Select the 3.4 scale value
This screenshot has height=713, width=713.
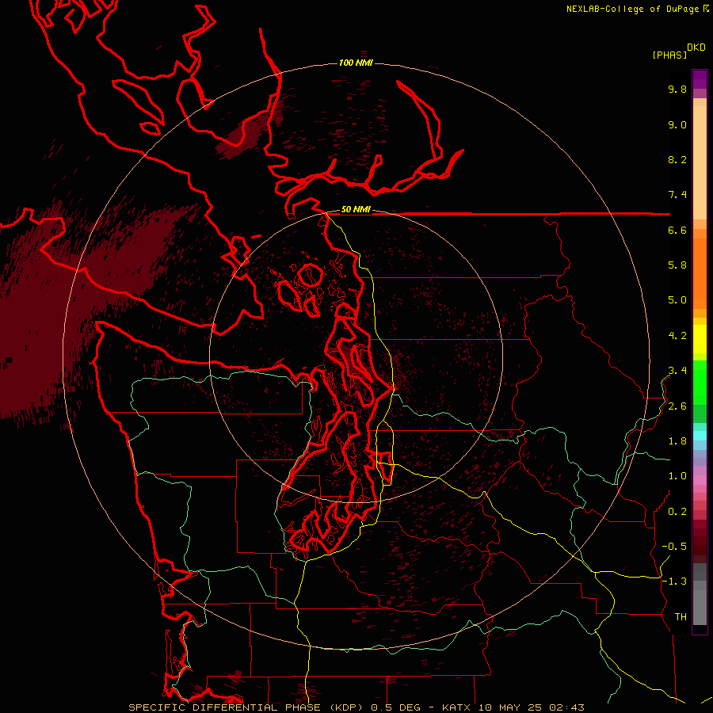tap(677, 371)
